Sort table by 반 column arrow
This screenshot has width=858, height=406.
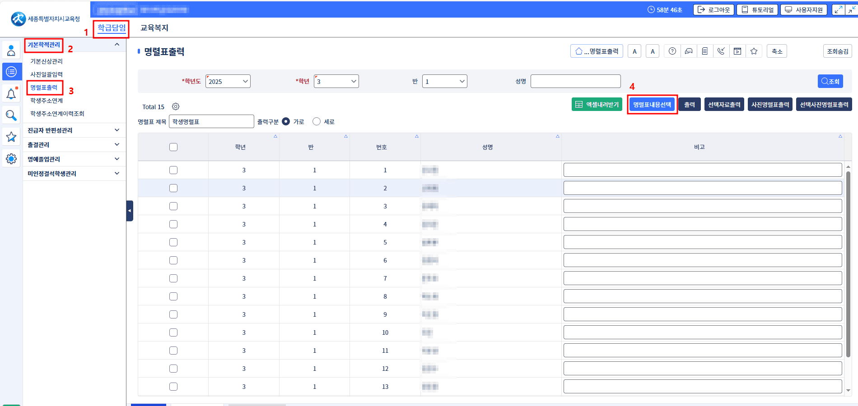click(x=346, y=136)
